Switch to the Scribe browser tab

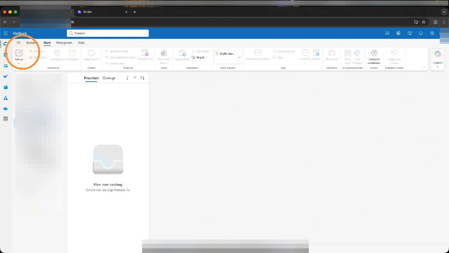tap(102, 12)
